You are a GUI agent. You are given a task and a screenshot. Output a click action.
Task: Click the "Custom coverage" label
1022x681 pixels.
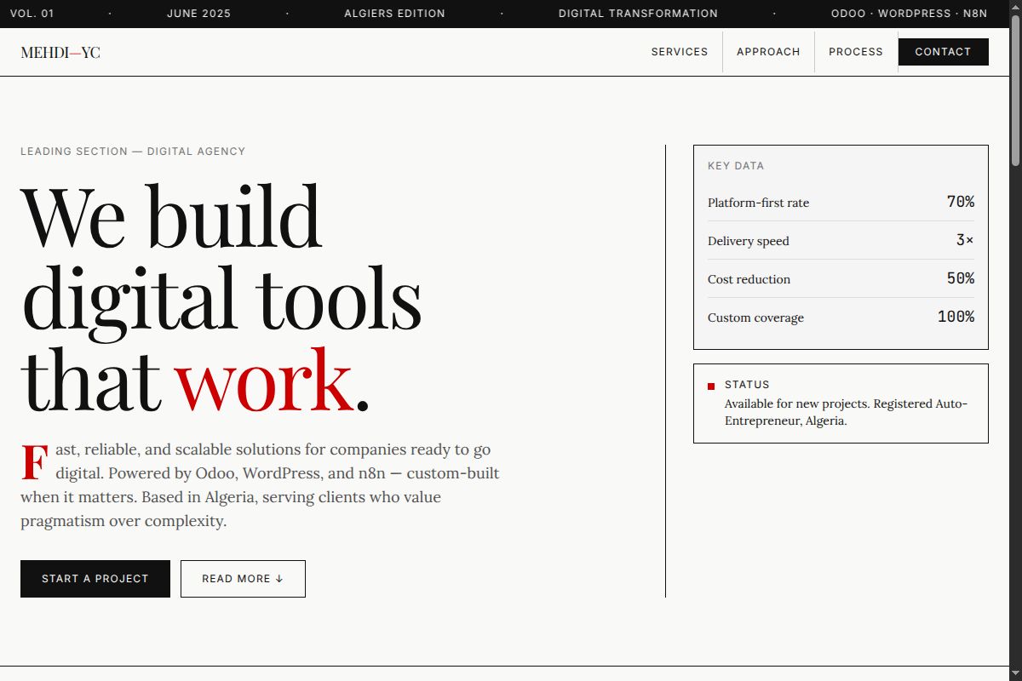pyautogui.click(x=755, y=318)
